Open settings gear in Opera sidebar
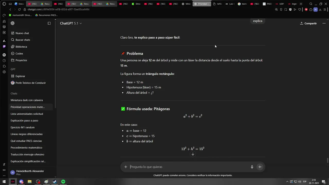 click(x=4, y=72)
